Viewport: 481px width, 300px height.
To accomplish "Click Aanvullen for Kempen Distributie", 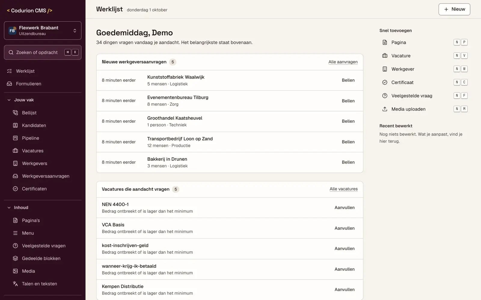I will 345,289.
